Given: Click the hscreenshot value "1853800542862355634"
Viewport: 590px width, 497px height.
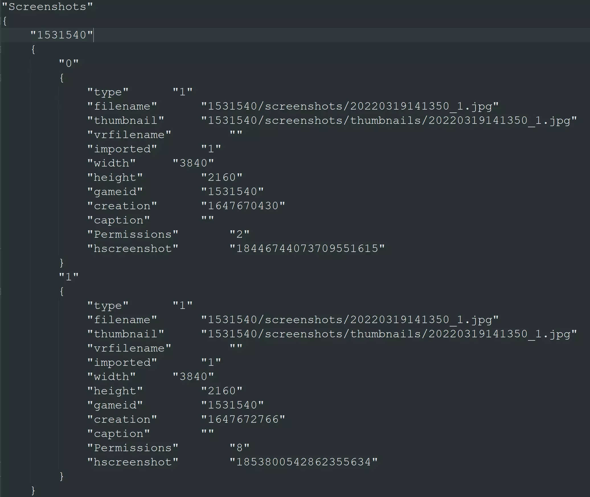Looking at the screenshot, I should (304, 462).
